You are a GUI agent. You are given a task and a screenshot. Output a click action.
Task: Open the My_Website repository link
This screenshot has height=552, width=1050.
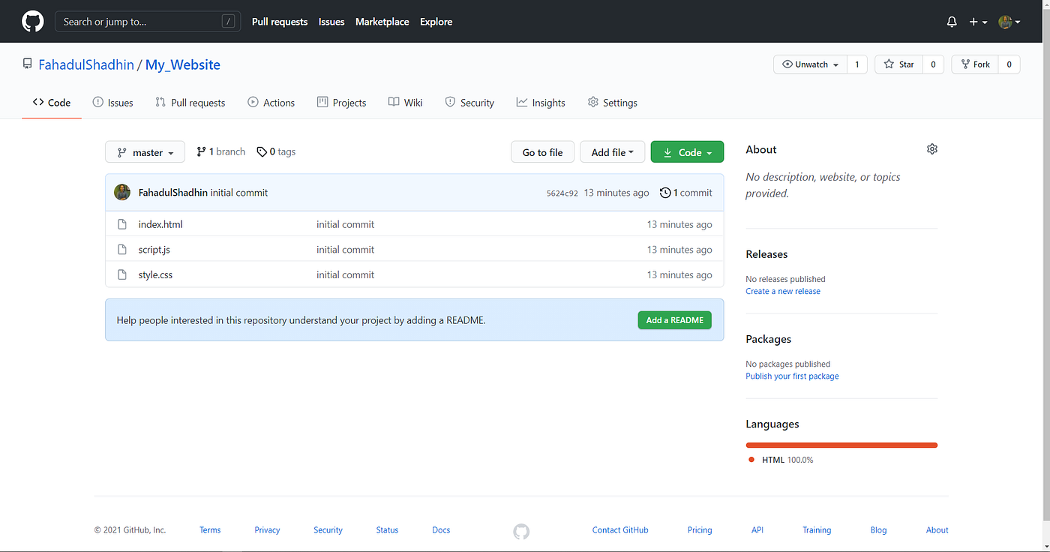pos(183,64)
